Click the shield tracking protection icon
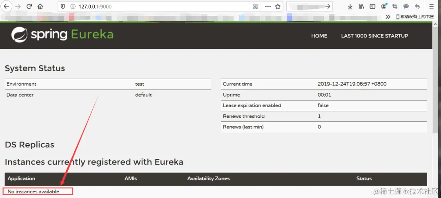The width and height of the screenshot is (441, 198). pos(63,7)
